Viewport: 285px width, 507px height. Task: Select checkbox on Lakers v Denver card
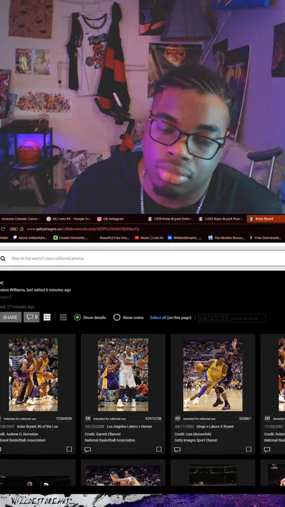click(x=159, y=449)
